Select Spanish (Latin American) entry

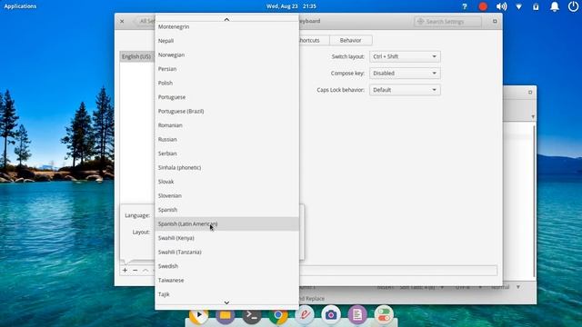tap(226, 224)
